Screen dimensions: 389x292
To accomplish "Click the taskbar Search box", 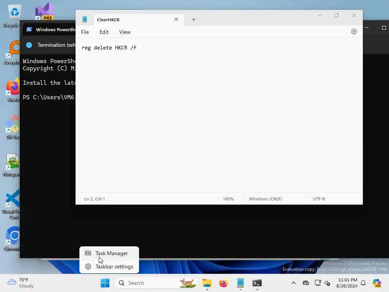I will 156,283.
